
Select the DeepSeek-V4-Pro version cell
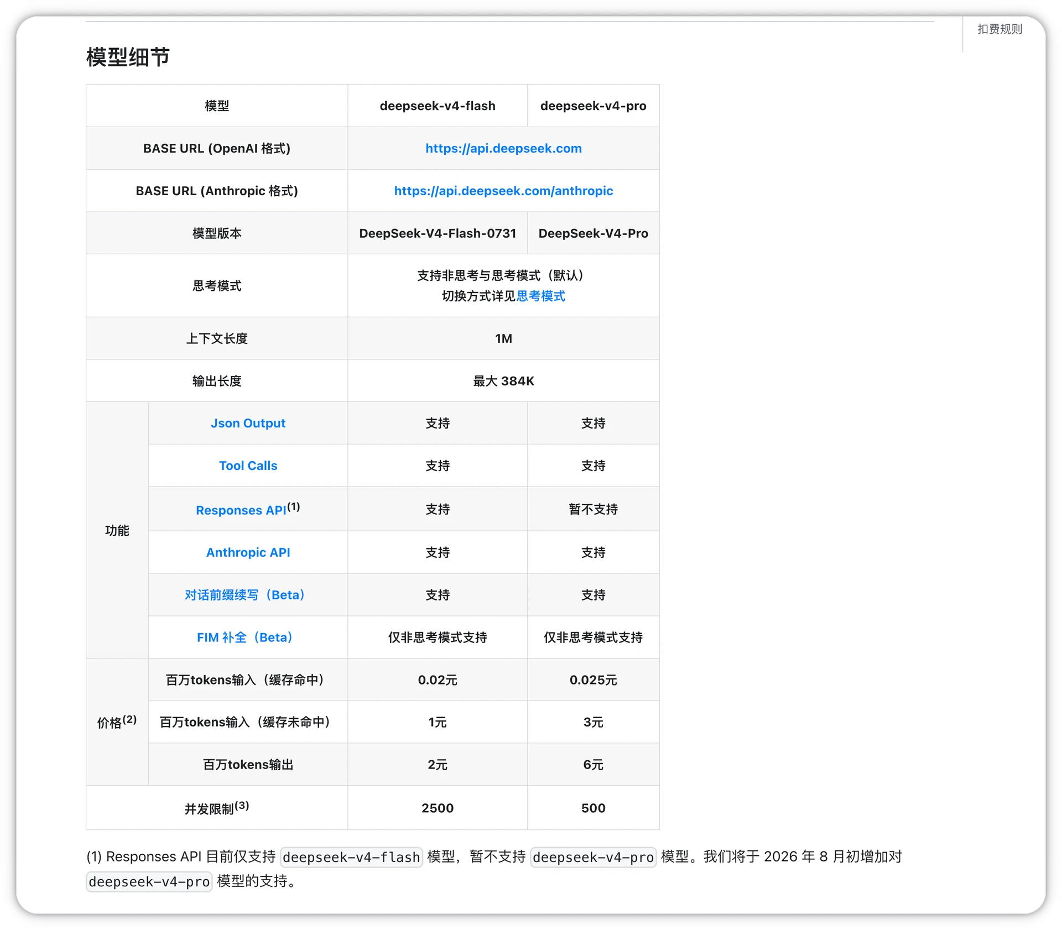click(x=594, y=233)
